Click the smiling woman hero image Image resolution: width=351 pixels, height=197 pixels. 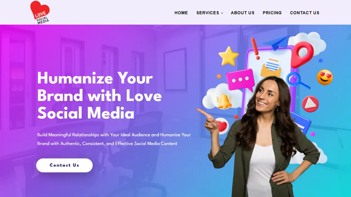click(x=262, y=137)
